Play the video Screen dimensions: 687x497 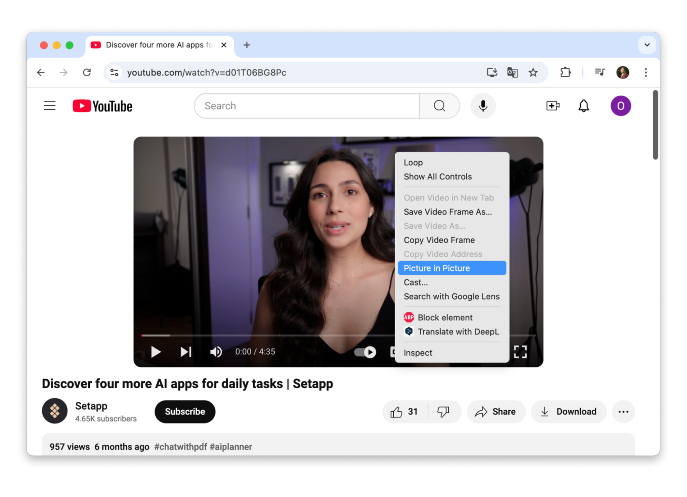[156, 352]
